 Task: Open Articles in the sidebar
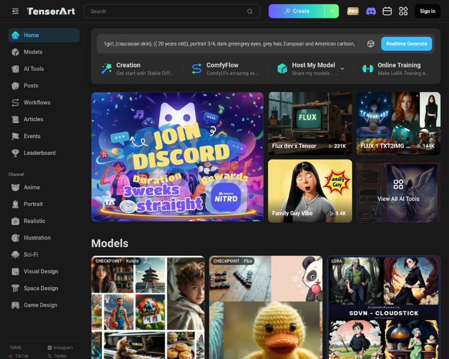[44, 119]
